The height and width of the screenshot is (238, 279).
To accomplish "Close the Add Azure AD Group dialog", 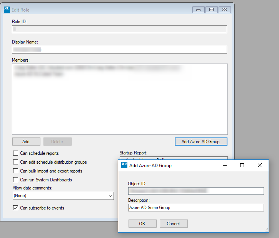I will point(260,165).
